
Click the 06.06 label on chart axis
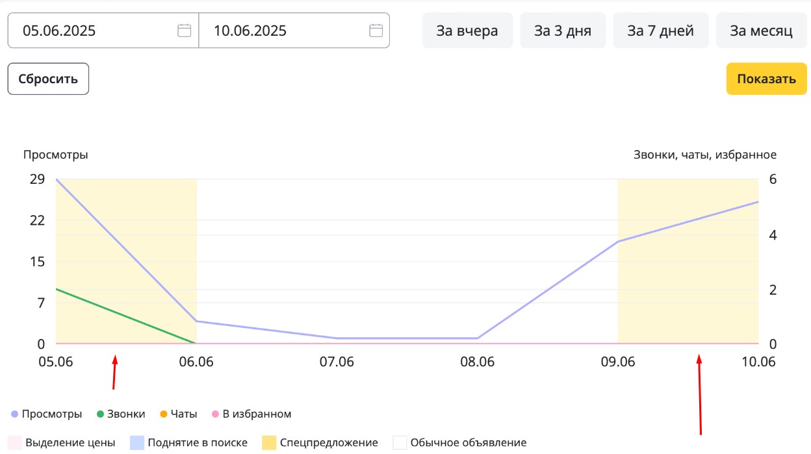[196, 362]
